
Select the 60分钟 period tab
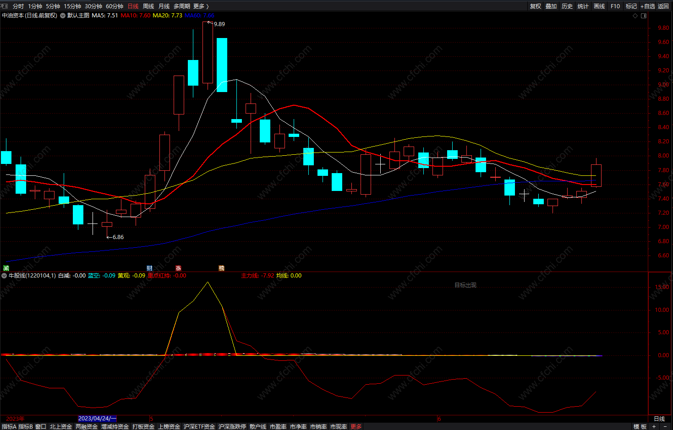(115, 6)
